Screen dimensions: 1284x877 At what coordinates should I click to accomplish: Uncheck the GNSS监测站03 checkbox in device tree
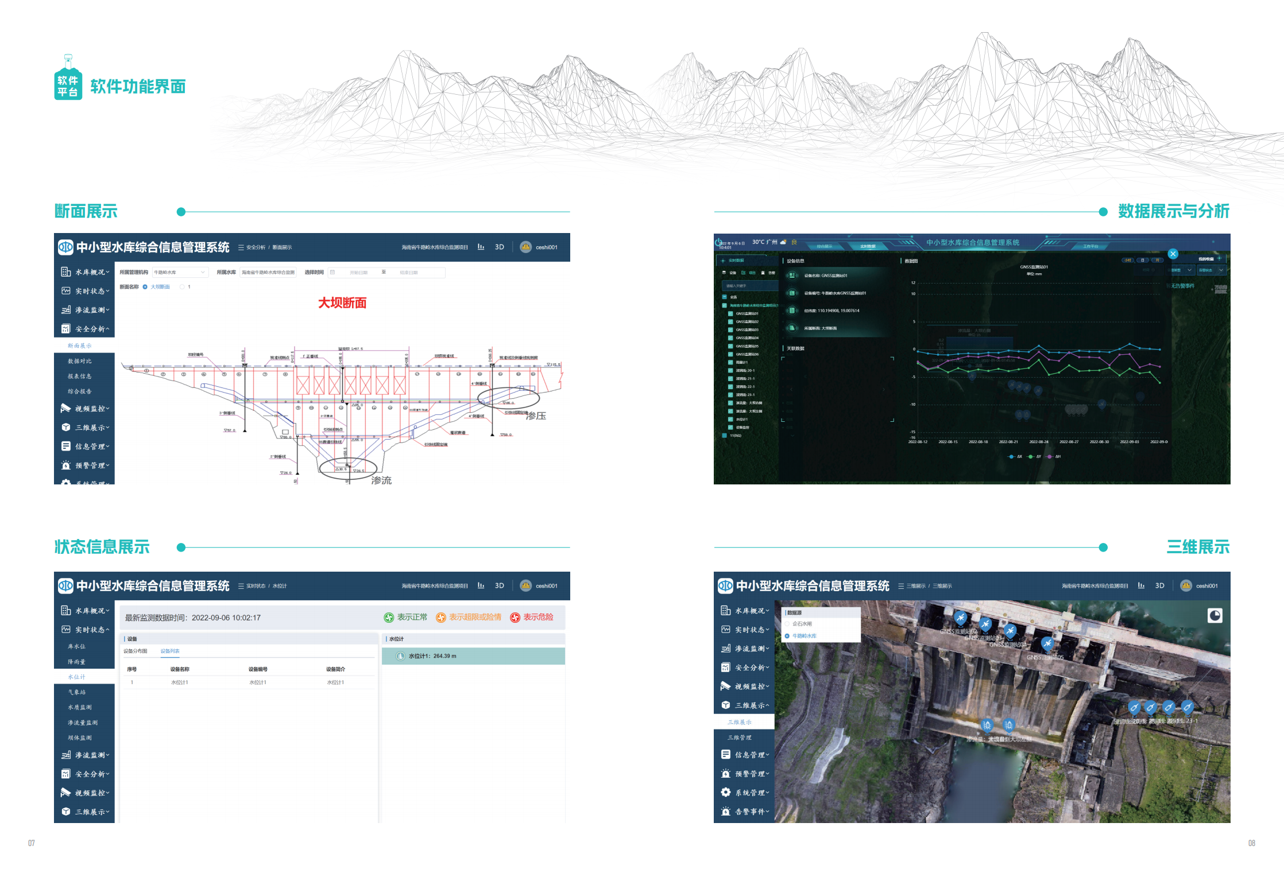(x=730, y=330)
